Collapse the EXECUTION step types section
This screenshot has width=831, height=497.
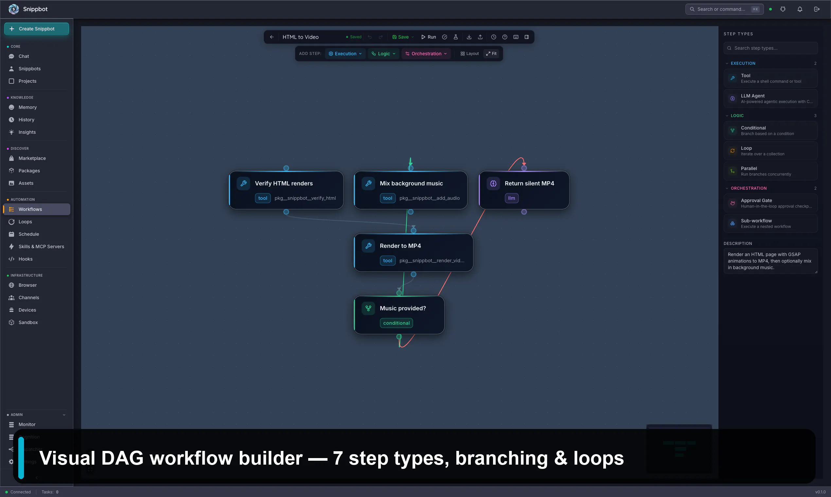coord(727,63)
